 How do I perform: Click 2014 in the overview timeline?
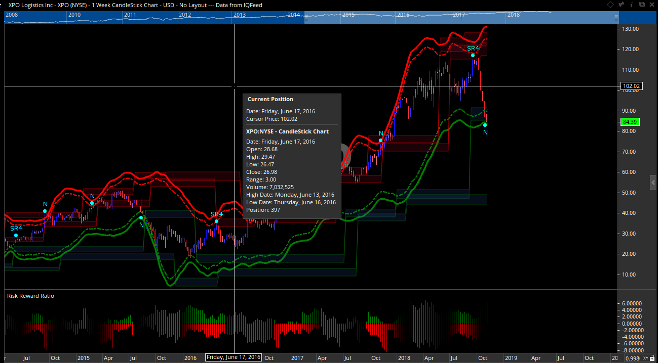pyautogui.click(x=294, y=15)
